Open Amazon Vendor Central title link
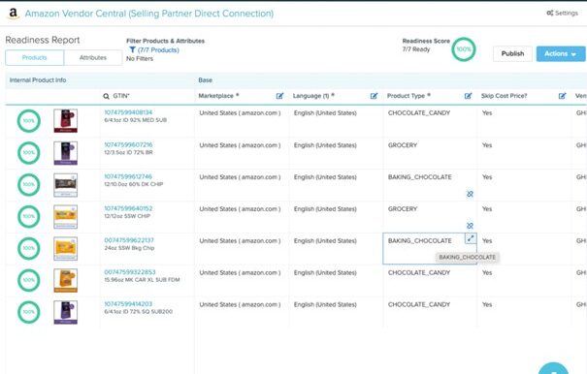587x374 pixels. [x=149, y=14]
